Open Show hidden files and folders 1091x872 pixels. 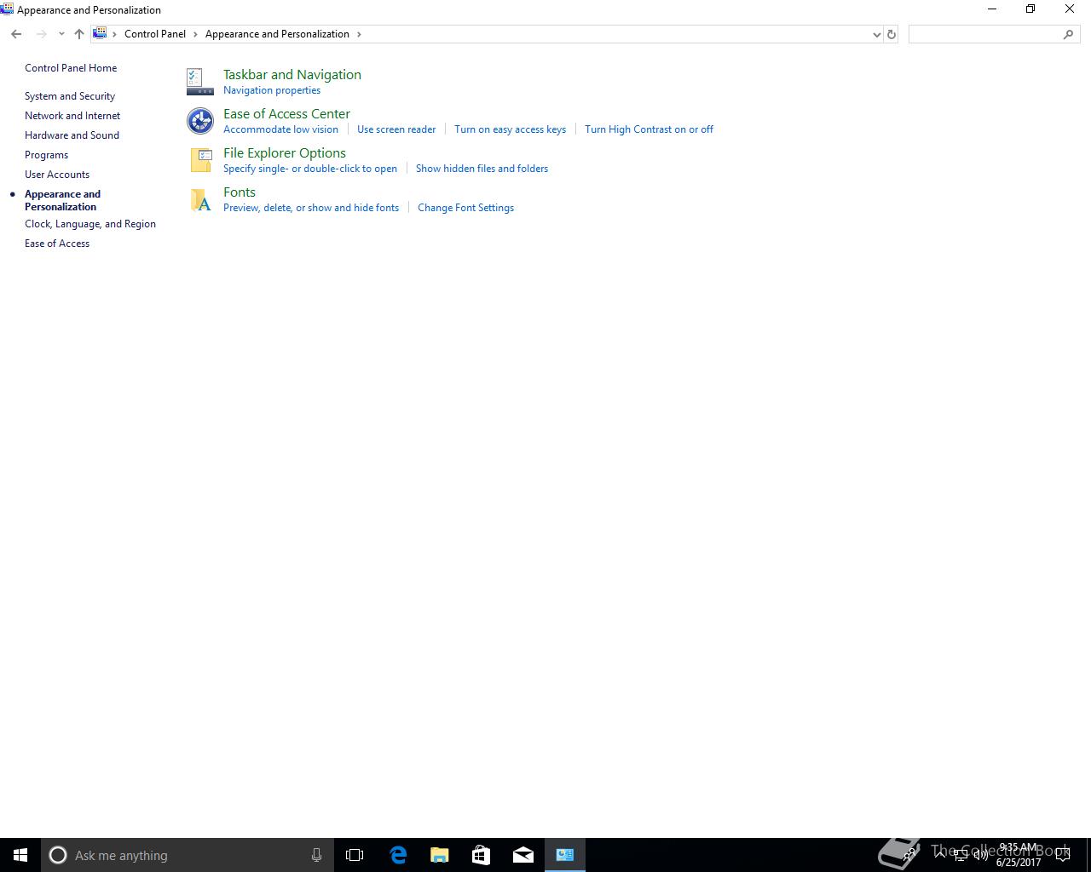[x=482, y=169]
